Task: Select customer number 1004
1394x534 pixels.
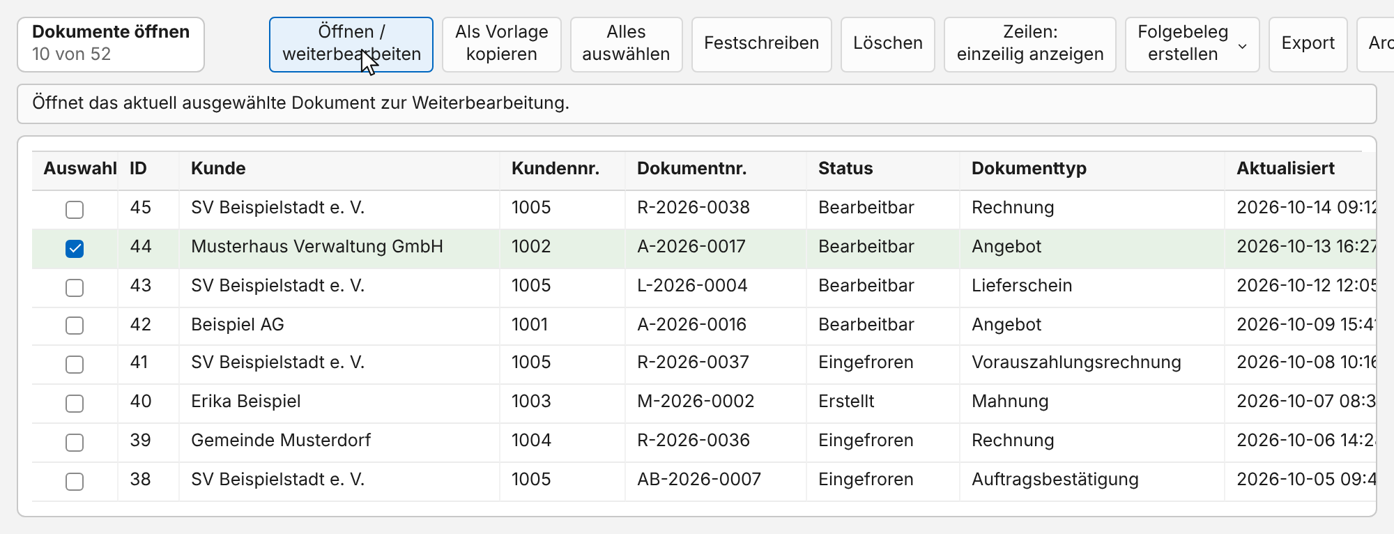Action: 531,440
